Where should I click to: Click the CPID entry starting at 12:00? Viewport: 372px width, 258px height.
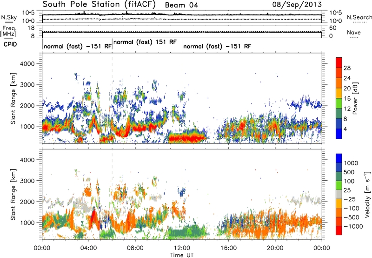pos(217,46)
